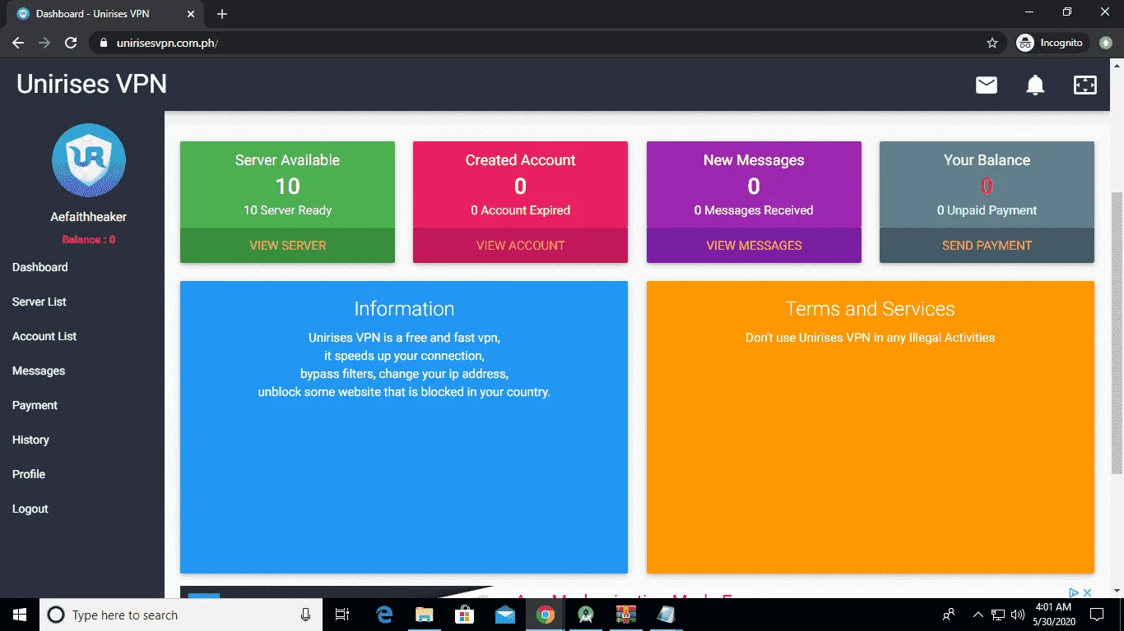Click the VIEW MESSAGES button
The width and height of the screenshot is (1124, 631).
coord(754,245)
